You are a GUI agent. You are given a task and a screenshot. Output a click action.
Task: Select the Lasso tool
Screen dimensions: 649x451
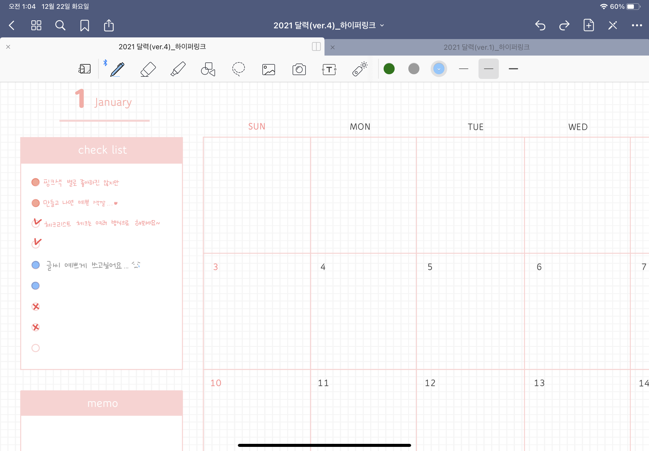(238, 69)
